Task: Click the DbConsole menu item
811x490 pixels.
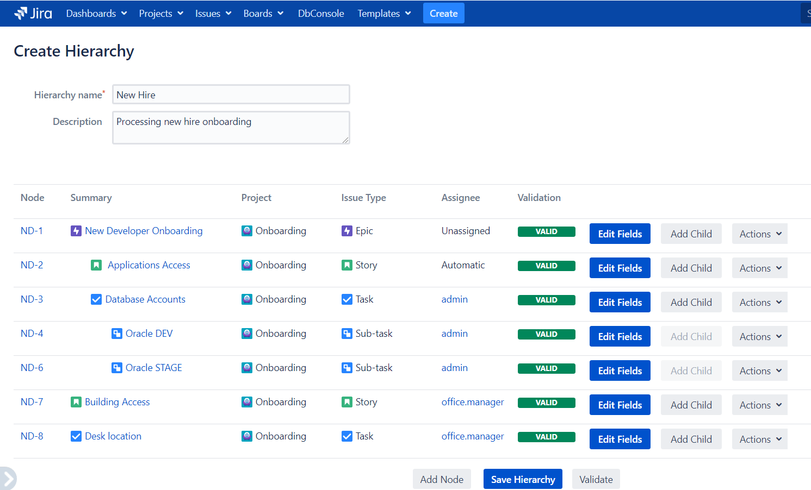Action: coord(321,14)
